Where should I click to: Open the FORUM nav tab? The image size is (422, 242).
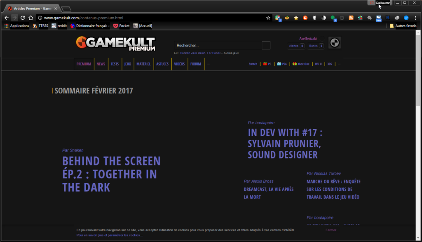coord(196,64)
